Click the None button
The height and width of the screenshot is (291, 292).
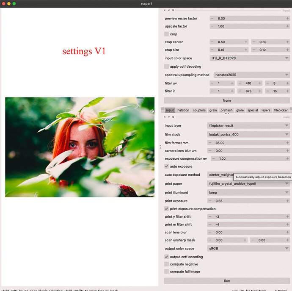[227, 100]
